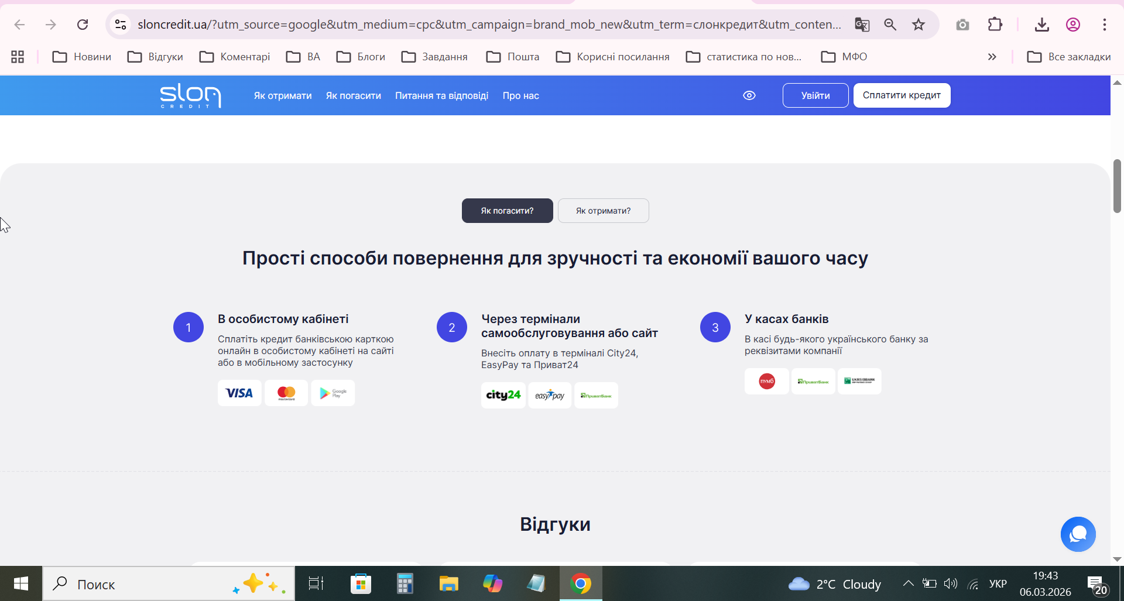Open the Task View button on taskbar
The width and height of the screenshot is (1124, 601).
coord(316,583)
